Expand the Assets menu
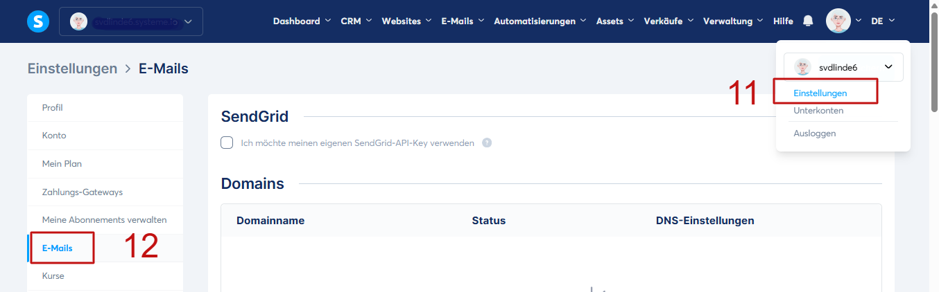This screenshot has height=292, width=939. pyautogui.click(x=615, y=21)
